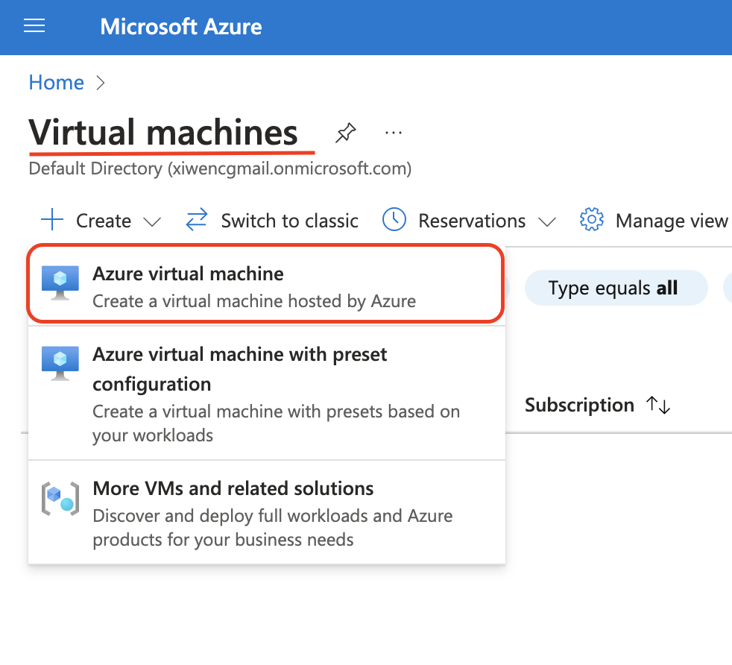Click the preset configuration VM icon
This screenshot has height=665, width=732.
click(60, 363)
